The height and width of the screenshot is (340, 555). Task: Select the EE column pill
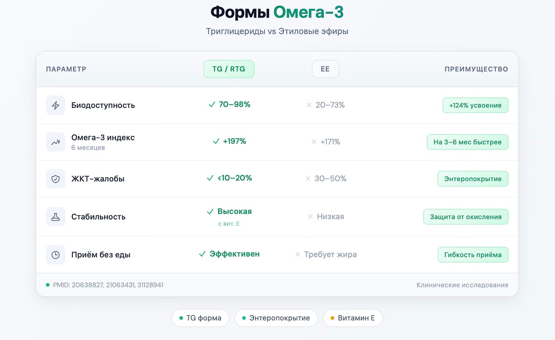(x=325, y=69)
